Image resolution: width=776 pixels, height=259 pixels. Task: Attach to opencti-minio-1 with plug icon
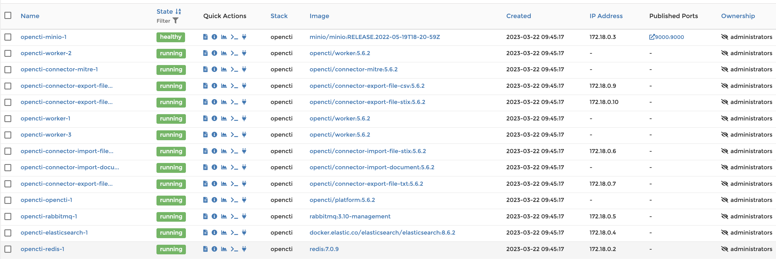click(244, 37)
